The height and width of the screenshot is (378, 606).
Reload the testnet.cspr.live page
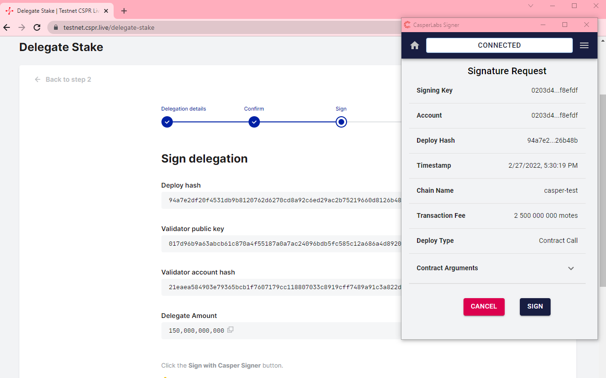(37, 27)
